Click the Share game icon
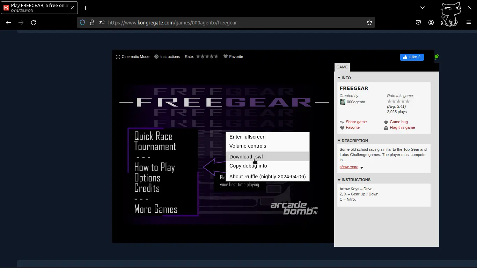This screenshot has width=477, height=268. 342,122
